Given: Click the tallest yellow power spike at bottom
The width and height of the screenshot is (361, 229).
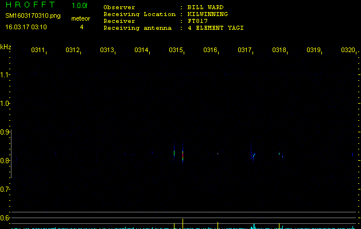Looking at the screenshot, I should point(183,224).
